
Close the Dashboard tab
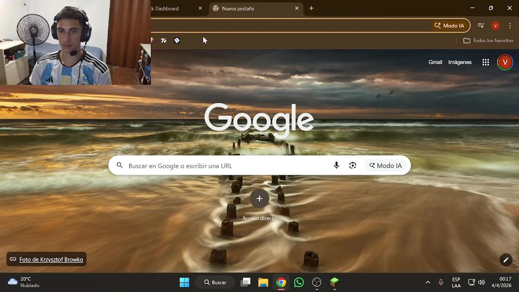tap(200, 8)
